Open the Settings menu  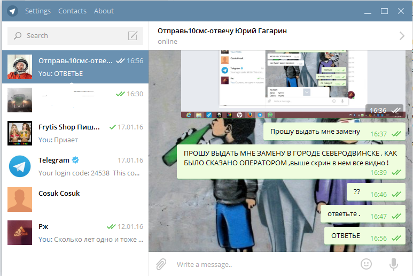point(37,11)
